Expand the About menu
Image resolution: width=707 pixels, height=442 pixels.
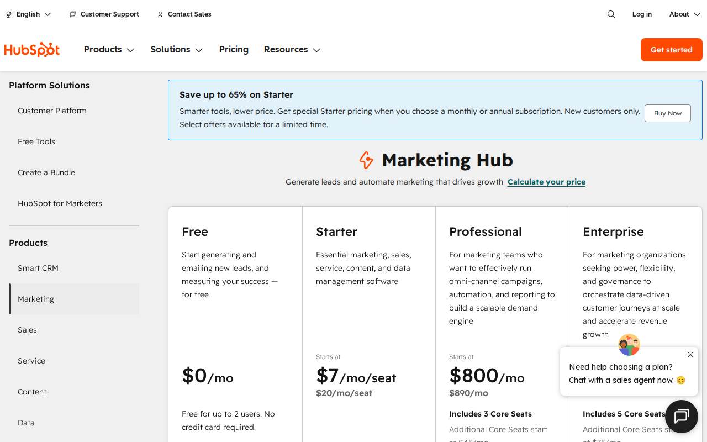(x=685, y=14)
